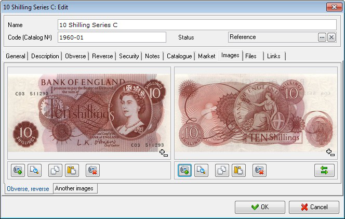View the reverse image in the viewer
345x219 pixels.
[201, 170]
